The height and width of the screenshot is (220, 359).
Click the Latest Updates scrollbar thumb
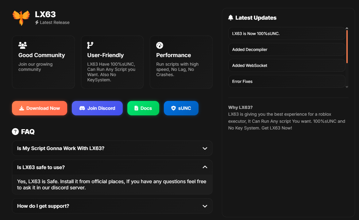(x=347, y=47)
